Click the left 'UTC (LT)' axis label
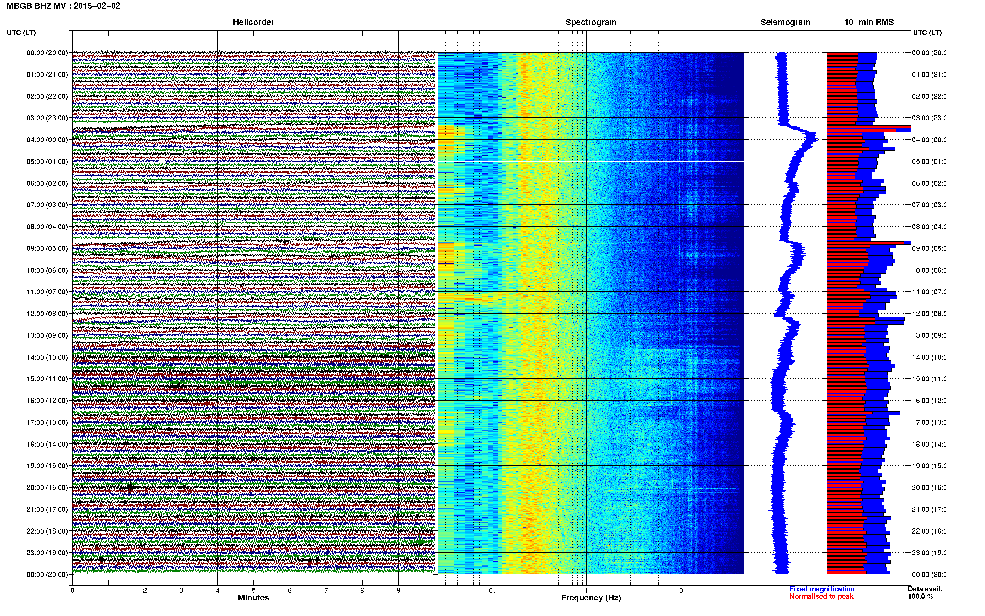The height and width of the screenshot is (616, 985). (21, 32)
